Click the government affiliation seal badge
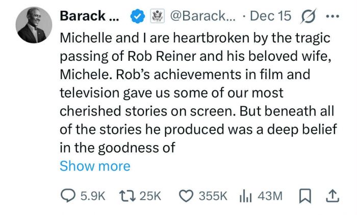 156,16
